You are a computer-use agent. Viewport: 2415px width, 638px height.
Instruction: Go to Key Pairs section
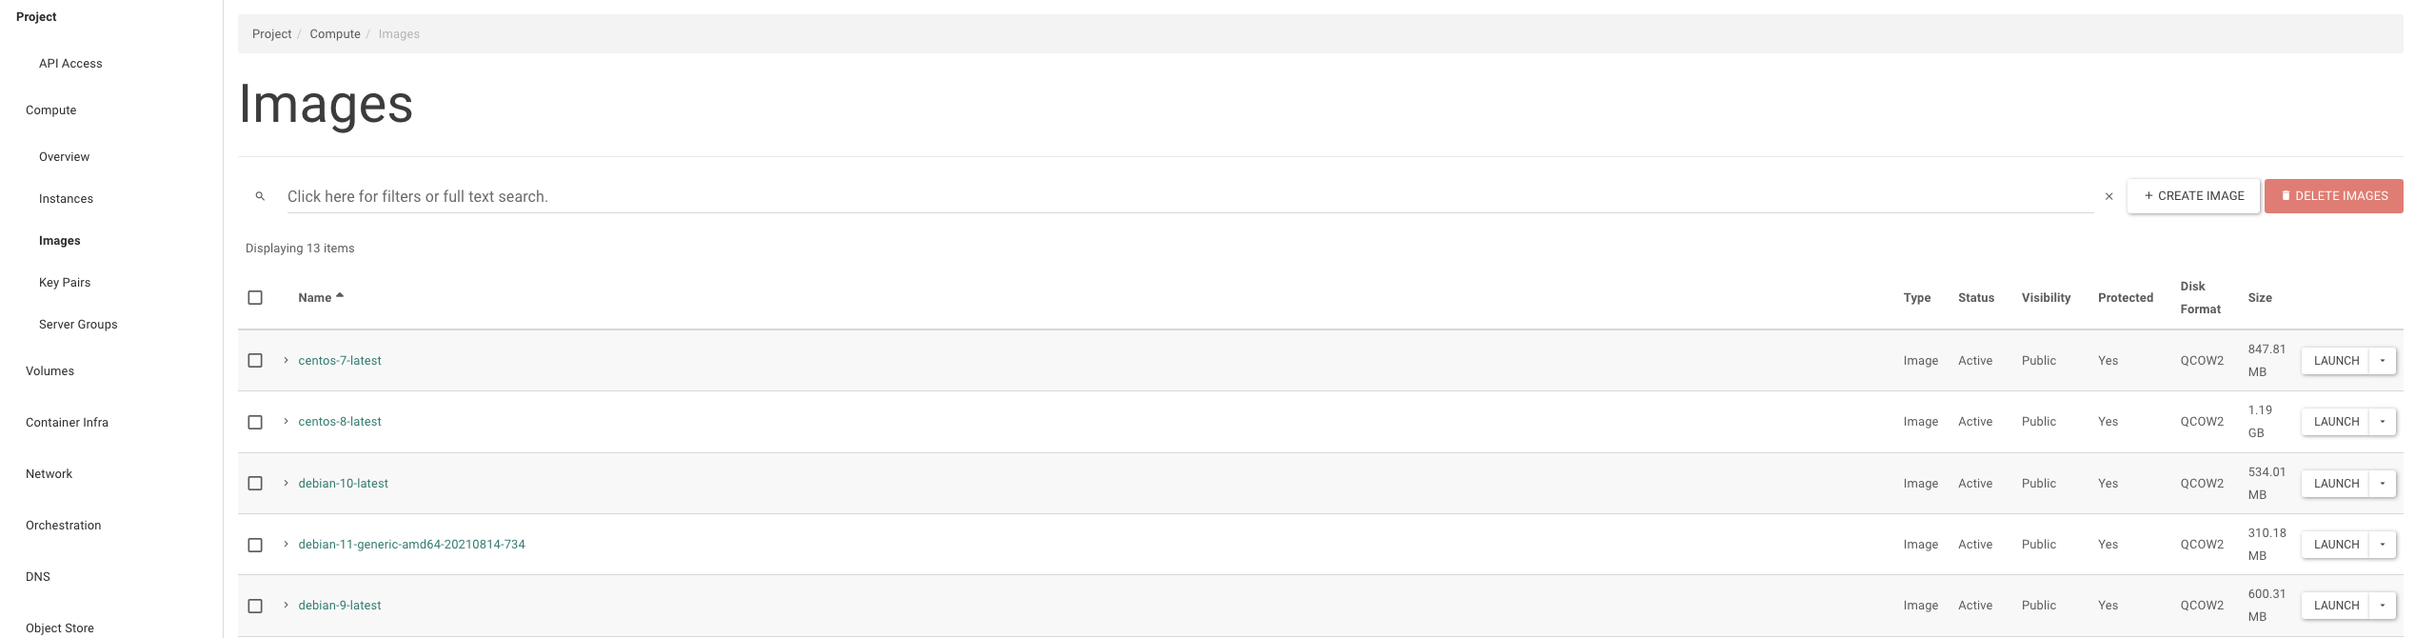65,283
